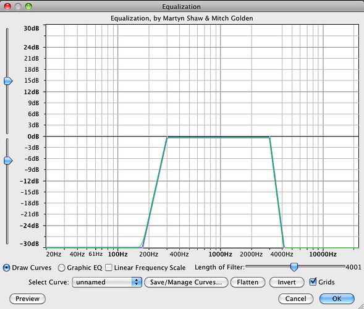The height and width of the screenshot is (309, 364).
Task: Invert the equalization curve
Action: 287,282
